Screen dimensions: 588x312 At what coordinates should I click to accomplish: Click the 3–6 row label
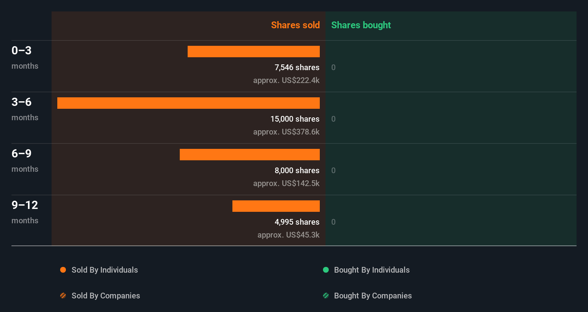pyautogui.click(x=21, y=102)
